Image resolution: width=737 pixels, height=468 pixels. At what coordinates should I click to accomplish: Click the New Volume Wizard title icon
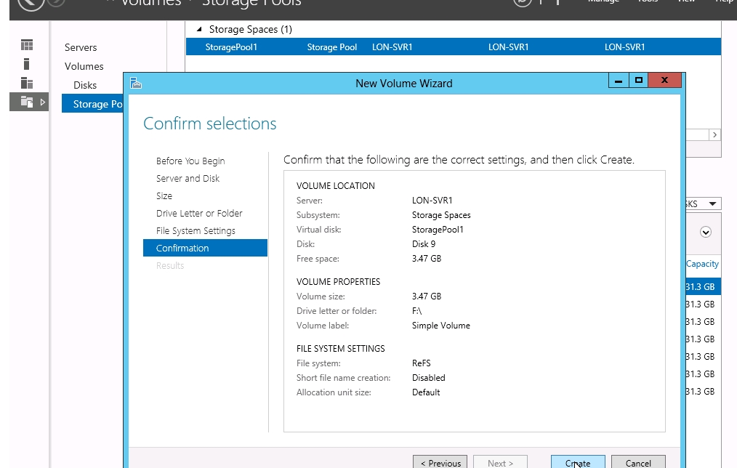pyautogui.click(x=135, y=83)
